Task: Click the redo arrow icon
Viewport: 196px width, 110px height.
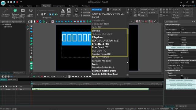Action: point(47,22)
